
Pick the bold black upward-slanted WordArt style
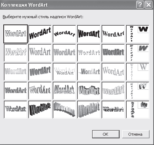pos(40,34)
